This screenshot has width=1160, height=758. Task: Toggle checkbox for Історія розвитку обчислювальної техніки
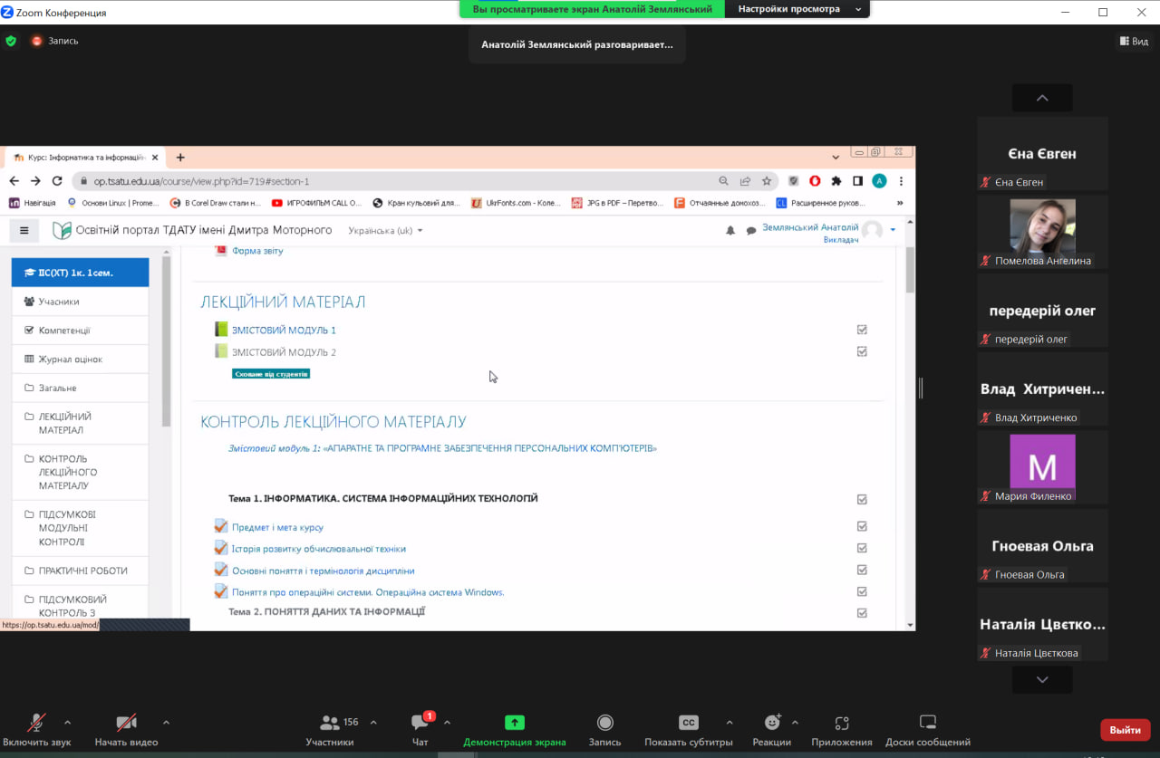point(862,548)
